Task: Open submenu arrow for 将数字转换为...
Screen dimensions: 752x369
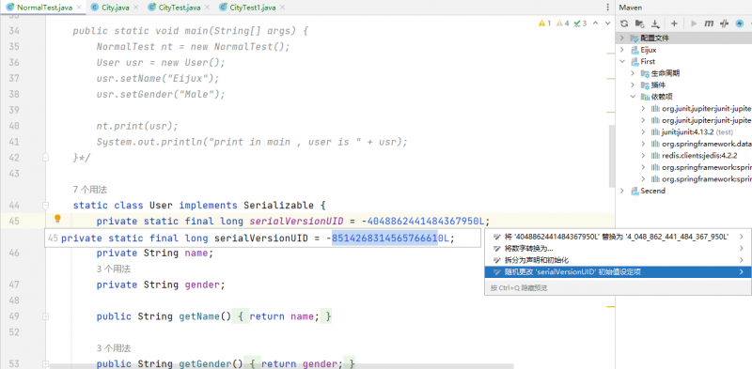Action: click(742, 248)
